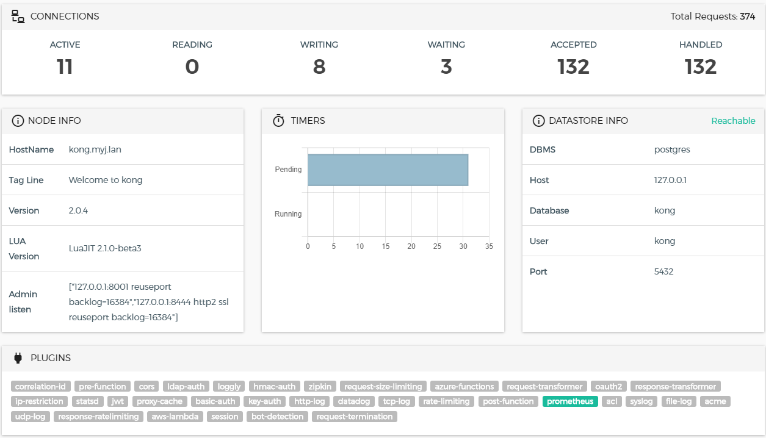Click the Plugins plug icon
This screenshot has width=766, height=438.
coord(18,358)
